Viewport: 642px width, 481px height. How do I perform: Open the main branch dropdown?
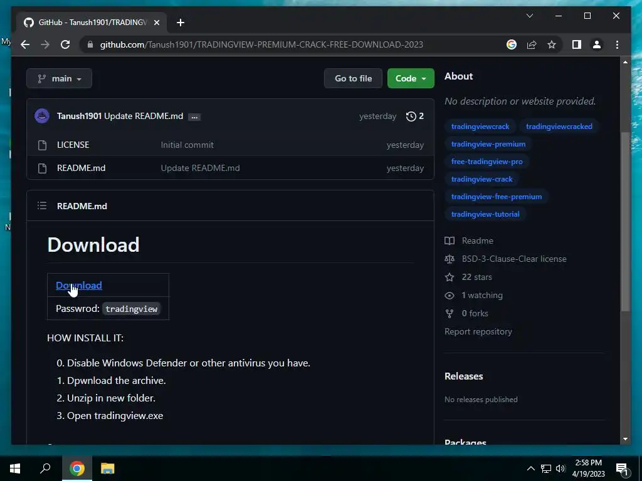60,78
